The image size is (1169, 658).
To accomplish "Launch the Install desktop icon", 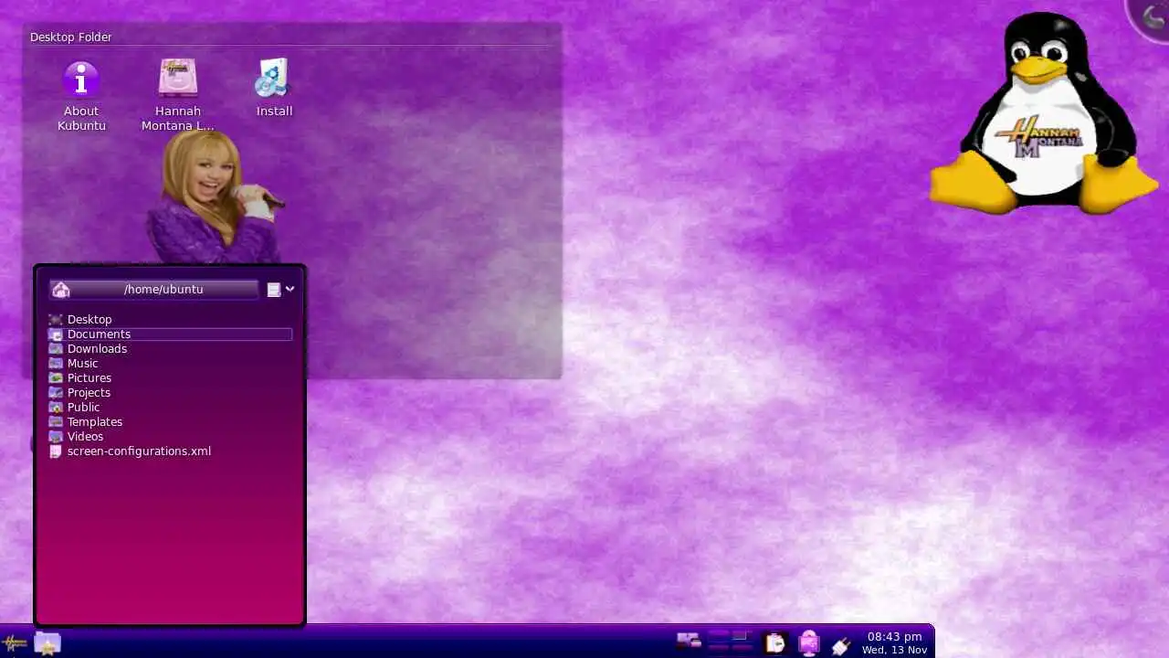I will click(x=274, y=89).
